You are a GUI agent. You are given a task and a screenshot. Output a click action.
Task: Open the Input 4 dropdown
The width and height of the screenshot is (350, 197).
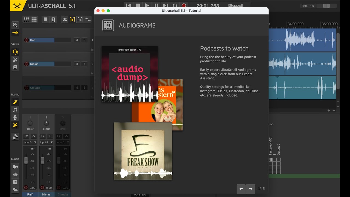(46, 142)
